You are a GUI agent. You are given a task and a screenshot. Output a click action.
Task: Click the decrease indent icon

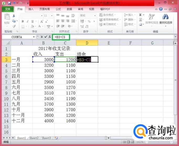tap(58, 26)
